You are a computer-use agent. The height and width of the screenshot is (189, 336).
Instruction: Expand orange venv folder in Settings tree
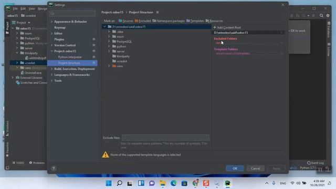pyautogui.click(x=109, y=66)
